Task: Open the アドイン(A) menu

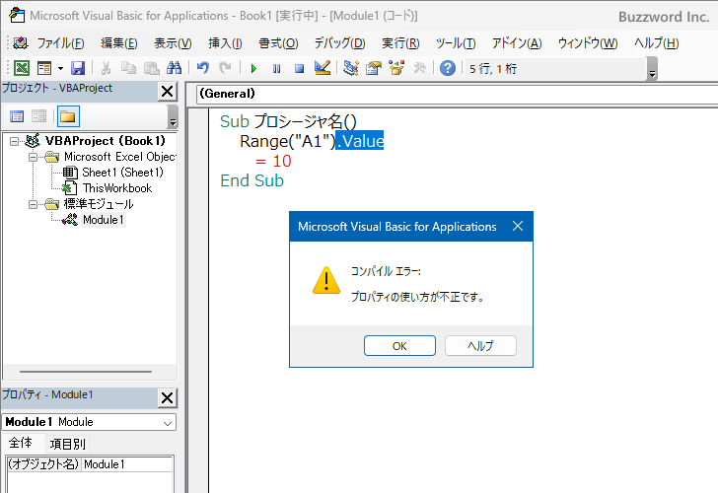Action: pos(517,43)
